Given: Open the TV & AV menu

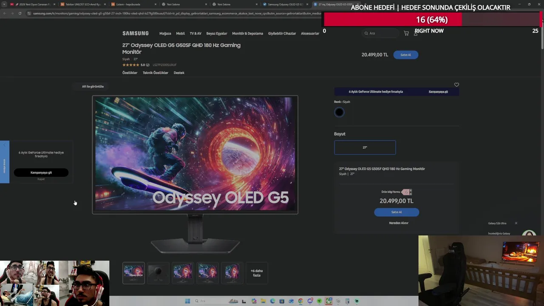Looking at the screenshot, I should point(195,34).
